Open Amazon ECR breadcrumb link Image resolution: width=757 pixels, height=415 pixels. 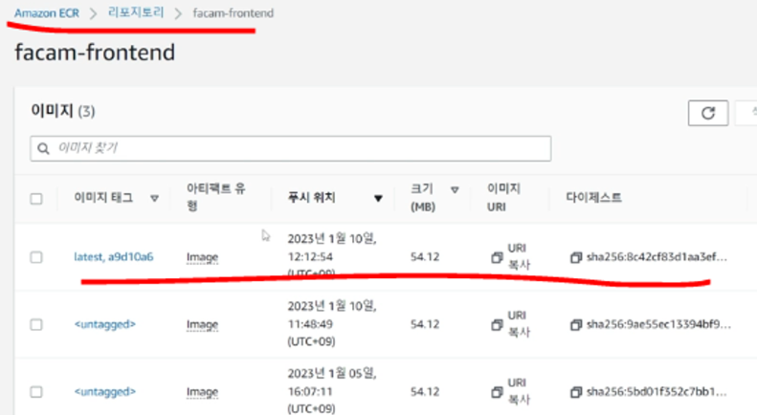tap(47, 13)
